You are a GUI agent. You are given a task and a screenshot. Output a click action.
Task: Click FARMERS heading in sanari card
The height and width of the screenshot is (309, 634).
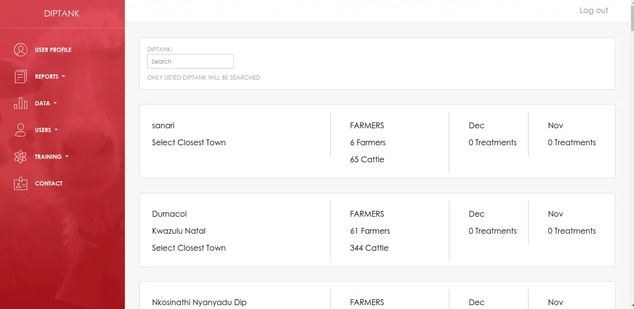pos(367,125)
